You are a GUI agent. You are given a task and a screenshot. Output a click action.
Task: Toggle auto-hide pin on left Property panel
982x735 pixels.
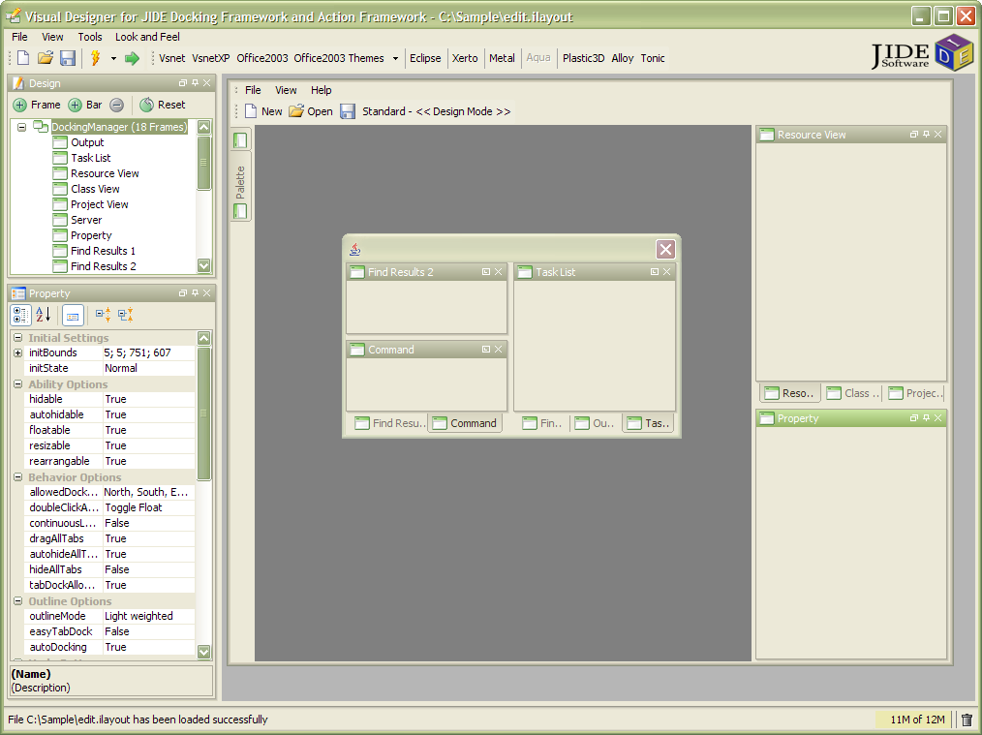click(196, 293)
